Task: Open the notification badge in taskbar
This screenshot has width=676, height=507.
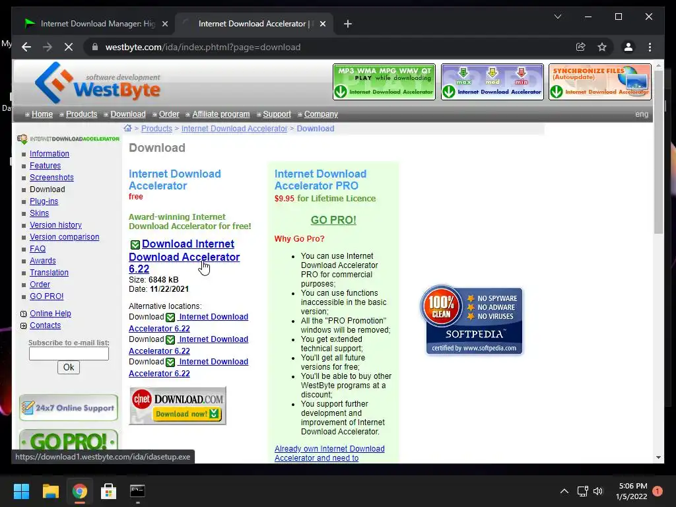Action: point(657,491)
